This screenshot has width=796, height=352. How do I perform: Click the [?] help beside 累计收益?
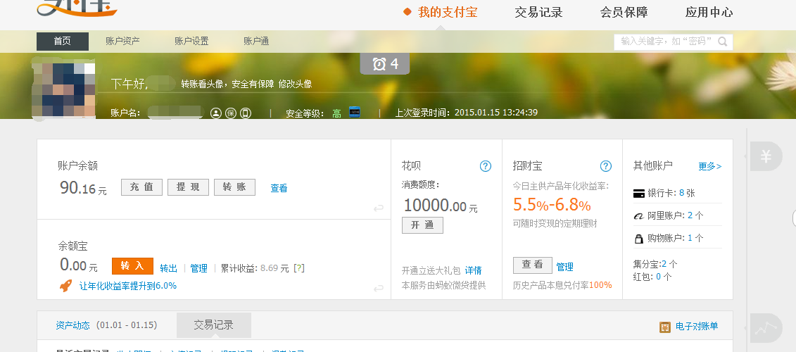(299, 268)
